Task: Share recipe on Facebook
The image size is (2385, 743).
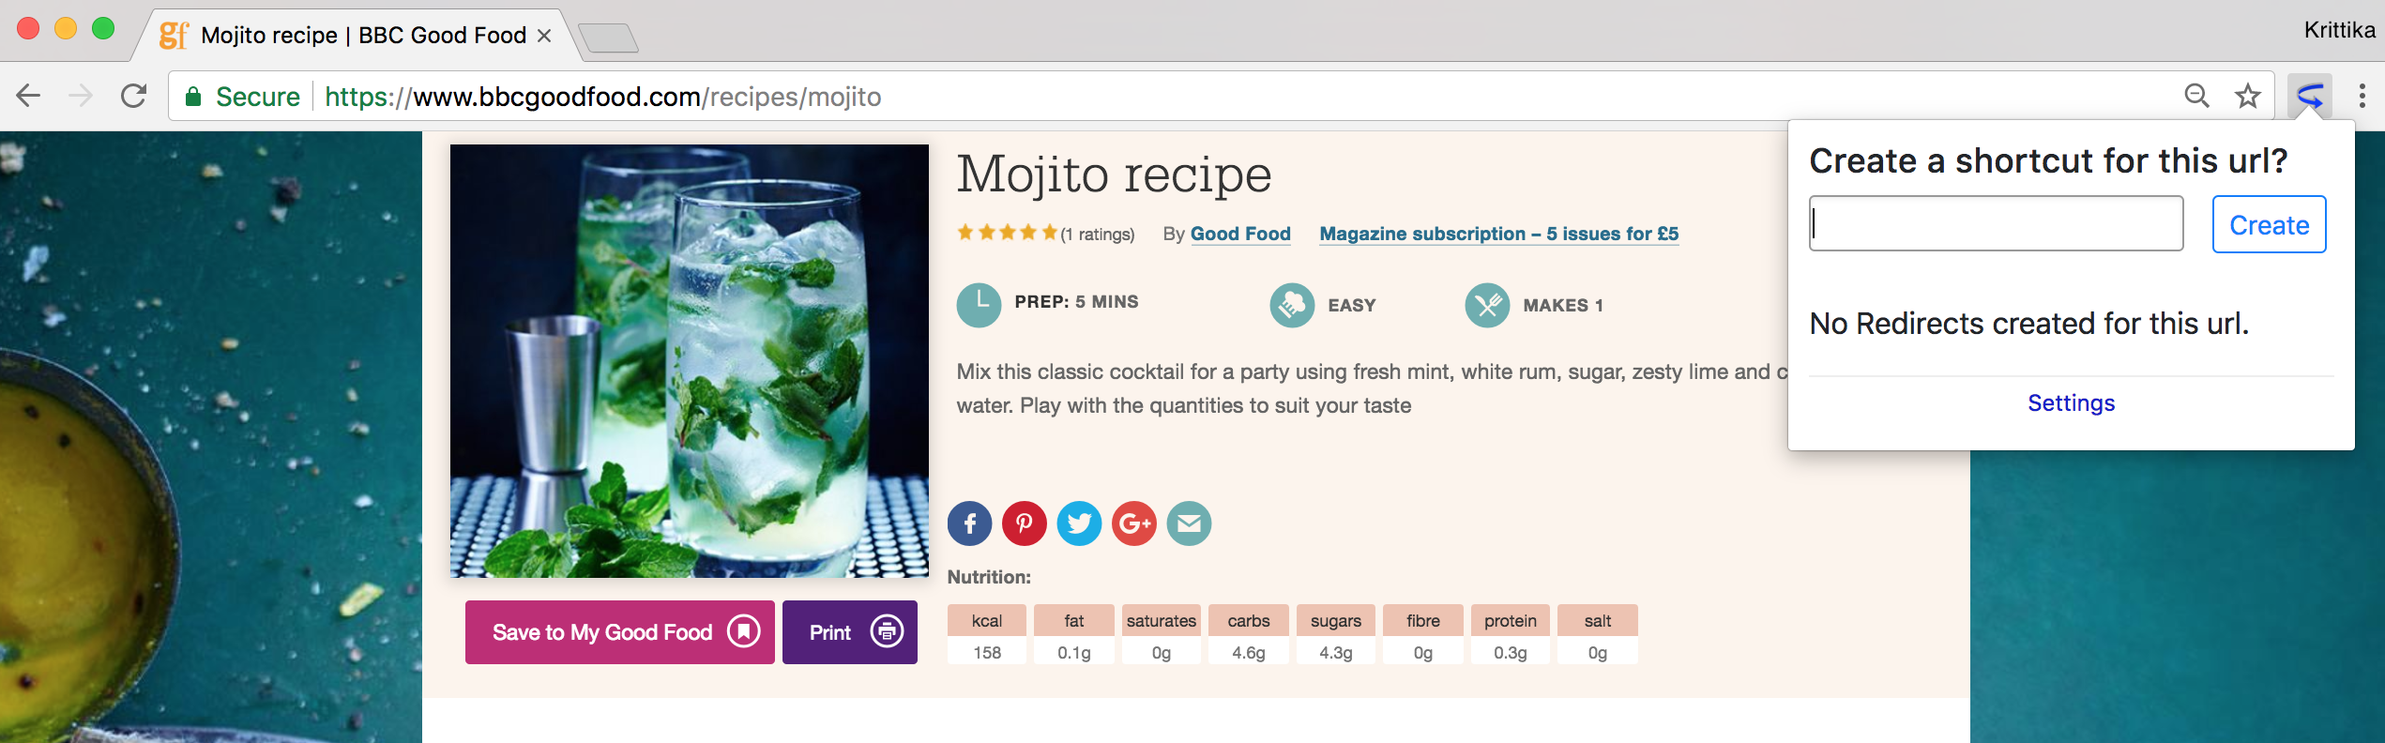Action: tap(969, 523)
